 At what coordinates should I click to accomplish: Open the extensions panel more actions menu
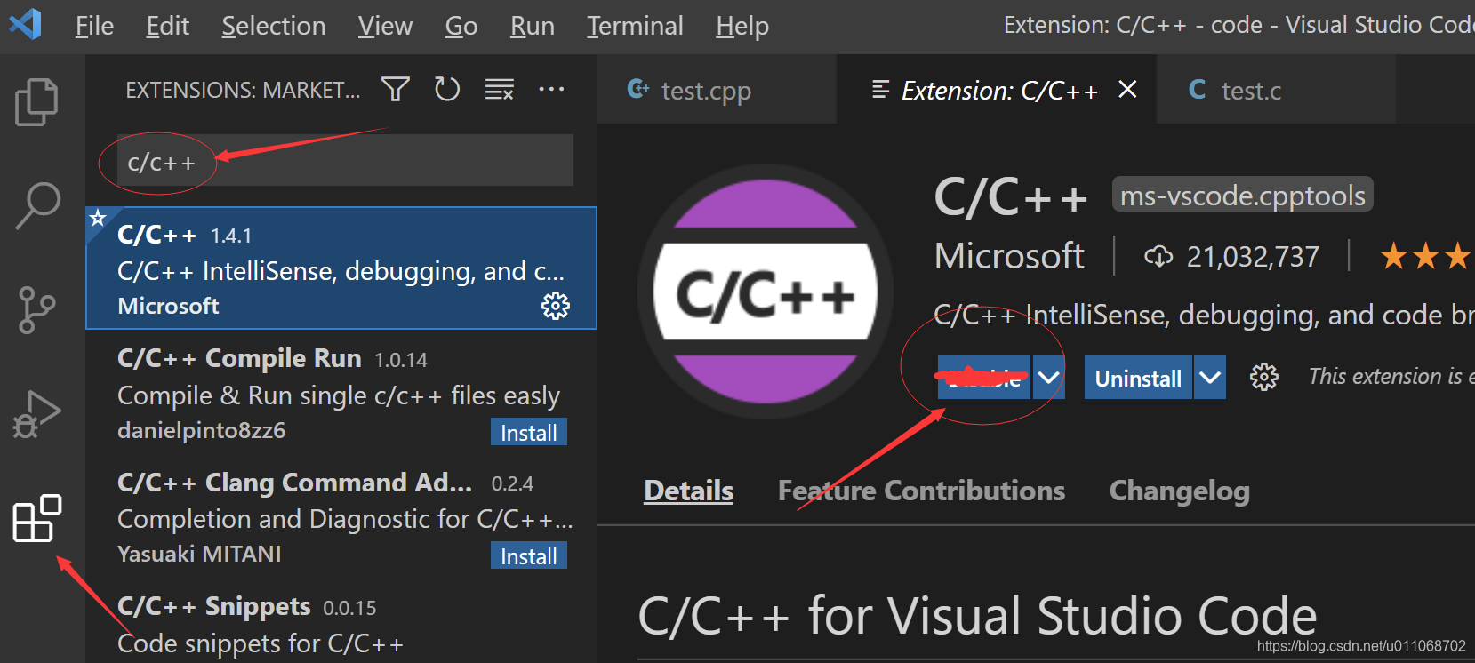551,89
